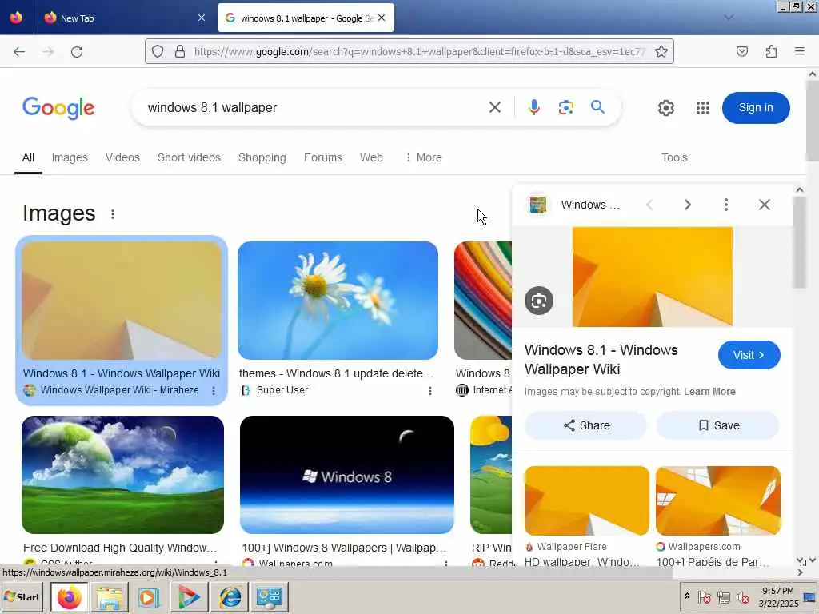Close the image preview panel
This screenshot has width=819, height=614.
click(x=764, y=205)
